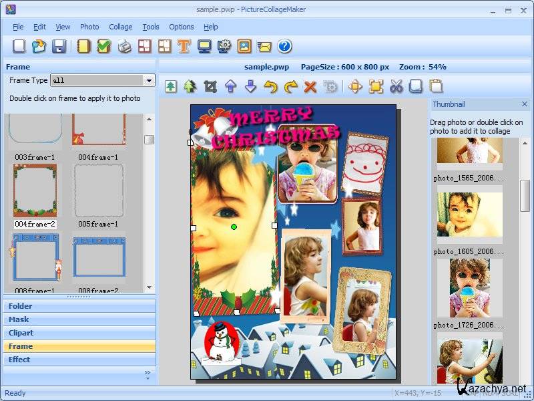
Task: Open the Collage menu
Action: coord(120,27)
